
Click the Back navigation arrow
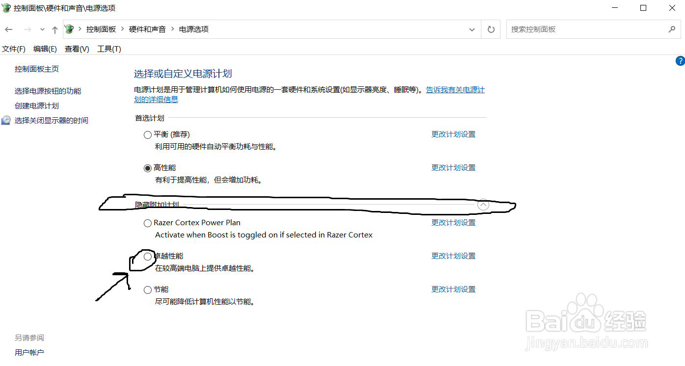pos(8,29)
